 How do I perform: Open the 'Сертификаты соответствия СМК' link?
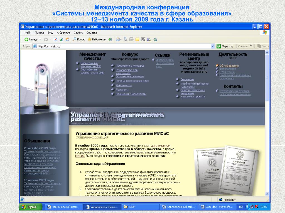pos(92,71)
